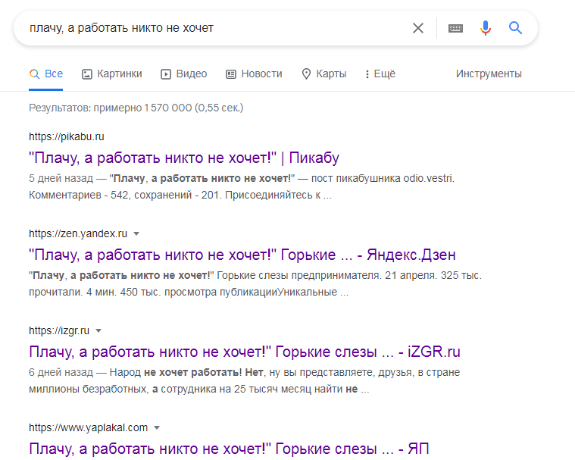Screen dimensions: 575x460
Task: Click the three-dot icon beside Ещё
Action: point(367,74)
